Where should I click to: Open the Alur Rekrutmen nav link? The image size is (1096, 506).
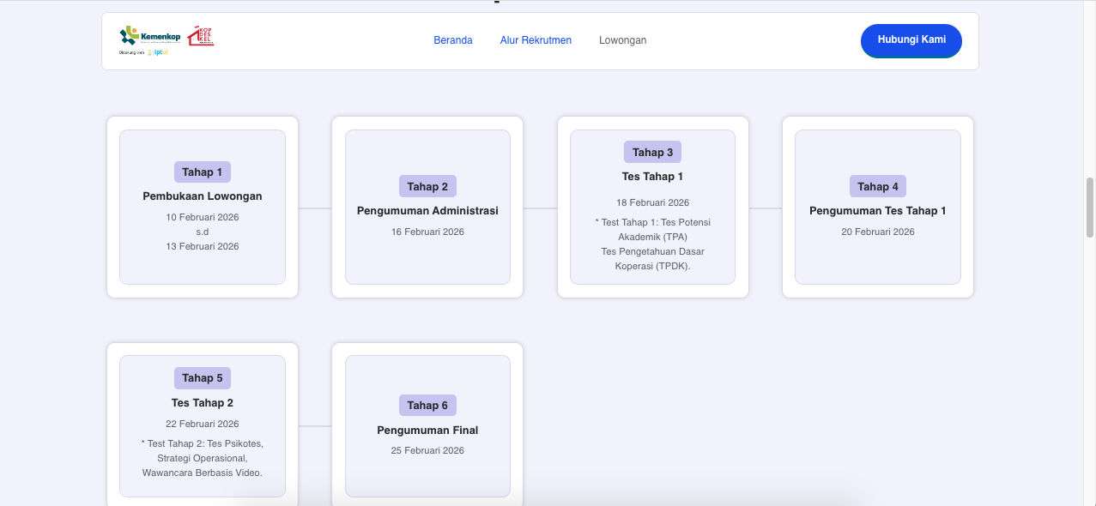(536, 40)
